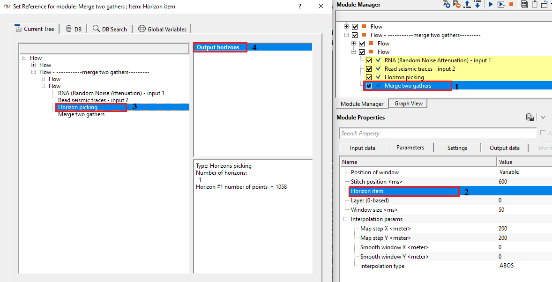Open the Graph View tab
This screenshot has height=282, width=552.
(x=407, y=104)
